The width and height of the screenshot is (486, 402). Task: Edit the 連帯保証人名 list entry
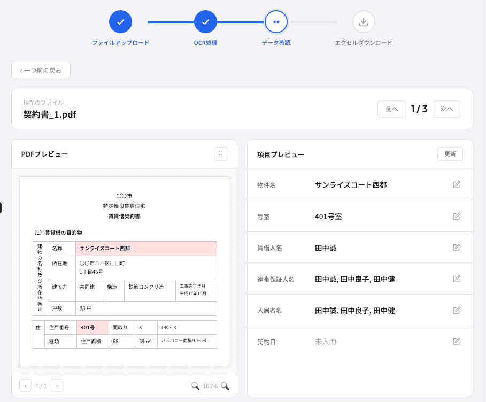click(456, 278)
